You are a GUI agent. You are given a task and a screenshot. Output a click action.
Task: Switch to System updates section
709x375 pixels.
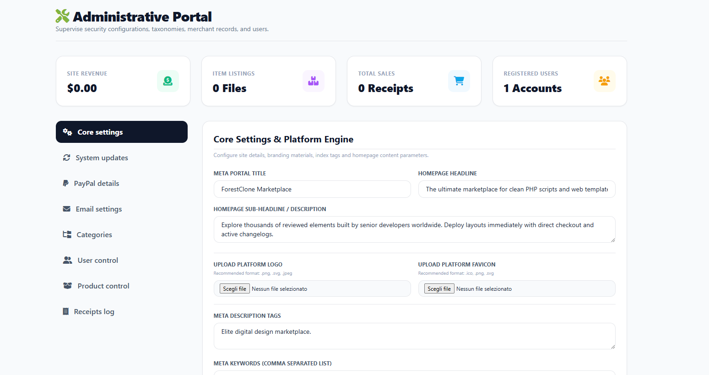click(122, 158)
